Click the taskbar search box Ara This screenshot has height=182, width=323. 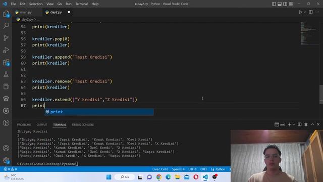(x=125, y=177)
